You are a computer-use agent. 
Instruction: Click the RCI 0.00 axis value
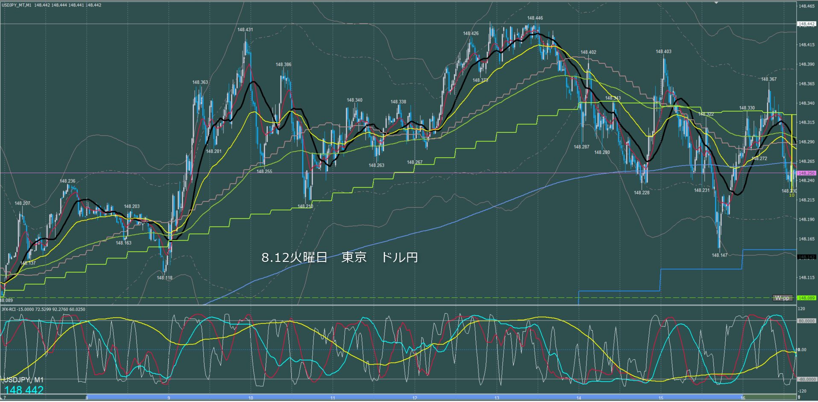pyautogui.click(x=802, y=349)
